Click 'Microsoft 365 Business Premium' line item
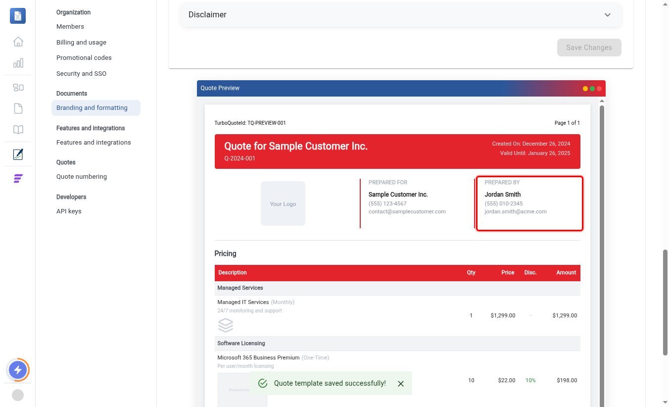 [x=258, y=357]
